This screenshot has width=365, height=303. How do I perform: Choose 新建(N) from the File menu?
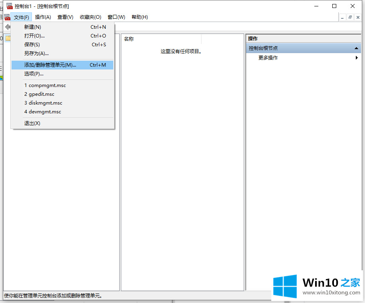tap(62, 27)
